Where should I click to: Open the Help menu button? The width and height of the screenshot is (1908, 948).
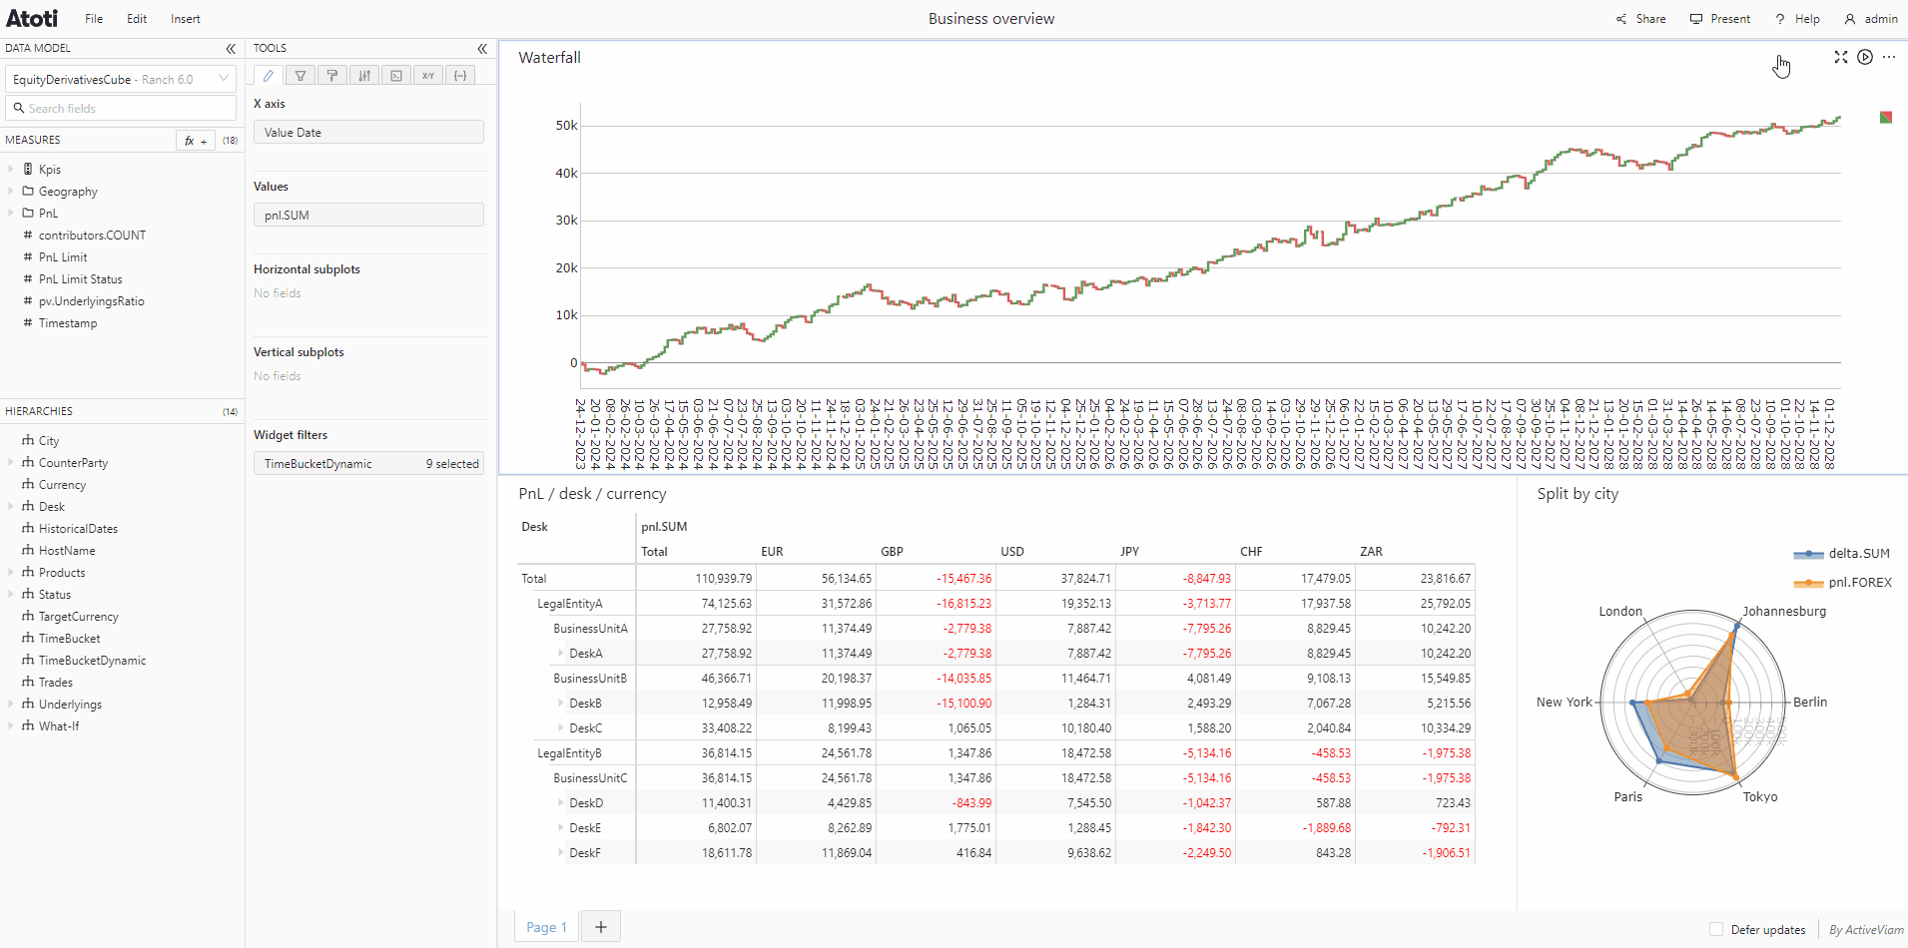pos(1797,19)
